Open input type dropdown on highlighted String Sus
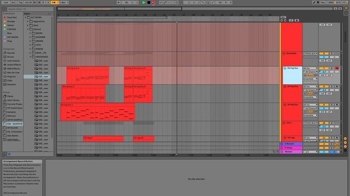The image size is (350, 196). [x=310, y=68]
